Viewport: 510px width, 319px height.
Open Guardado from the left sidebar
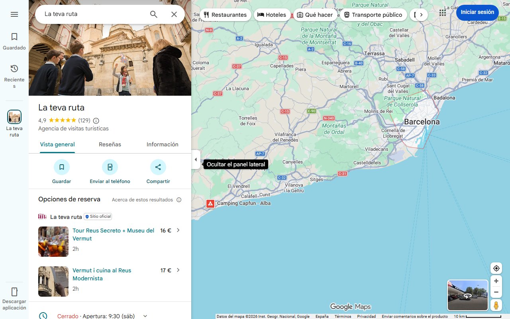pyautogui.click(x=14, y=40)
